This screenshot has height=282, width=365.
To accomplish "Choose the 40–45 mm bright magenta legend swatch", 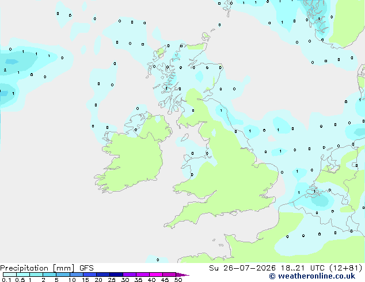I will (156, 275).
